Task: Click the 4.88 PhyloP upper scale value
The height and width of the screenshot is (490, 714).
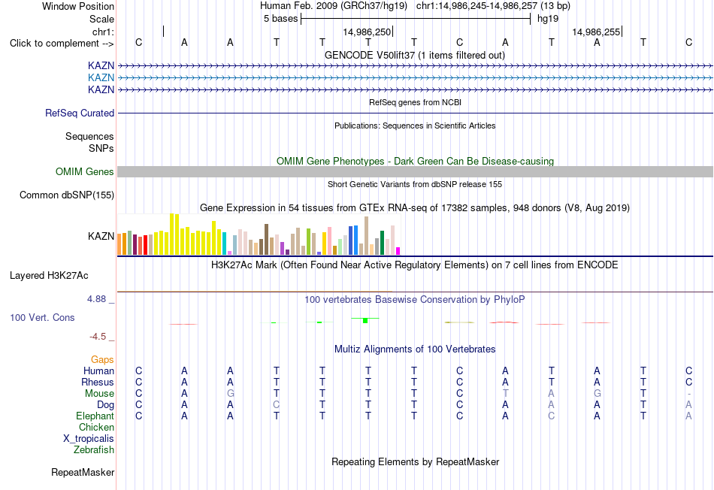Action: point(96,299)
